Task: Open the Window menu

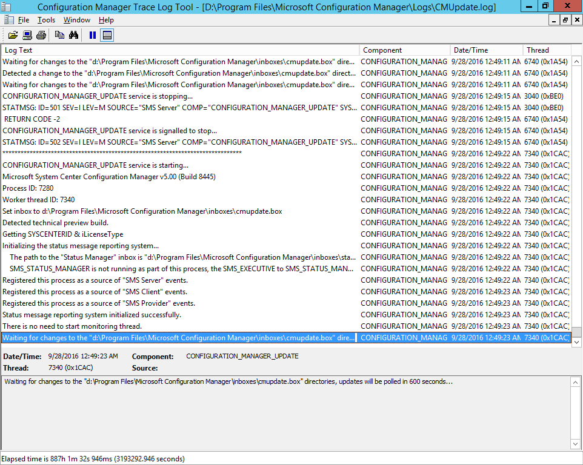Action: tap(76, 20)
